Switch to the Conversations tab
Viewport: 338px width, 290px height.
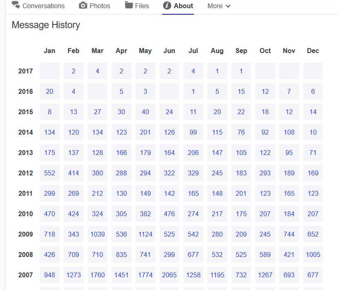[x=38, y=6]
